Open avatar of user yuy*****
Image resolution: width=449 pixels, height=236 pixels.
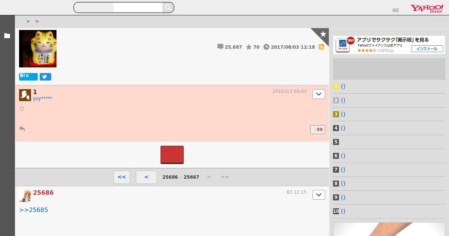[x=25, y=95]
